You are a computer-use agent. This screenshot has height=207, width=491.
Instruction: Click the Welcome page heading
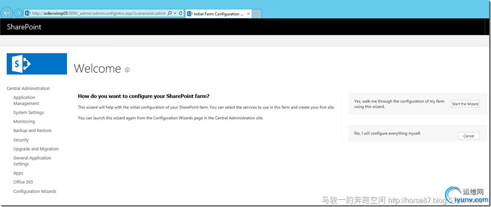(x=97, y=69)
